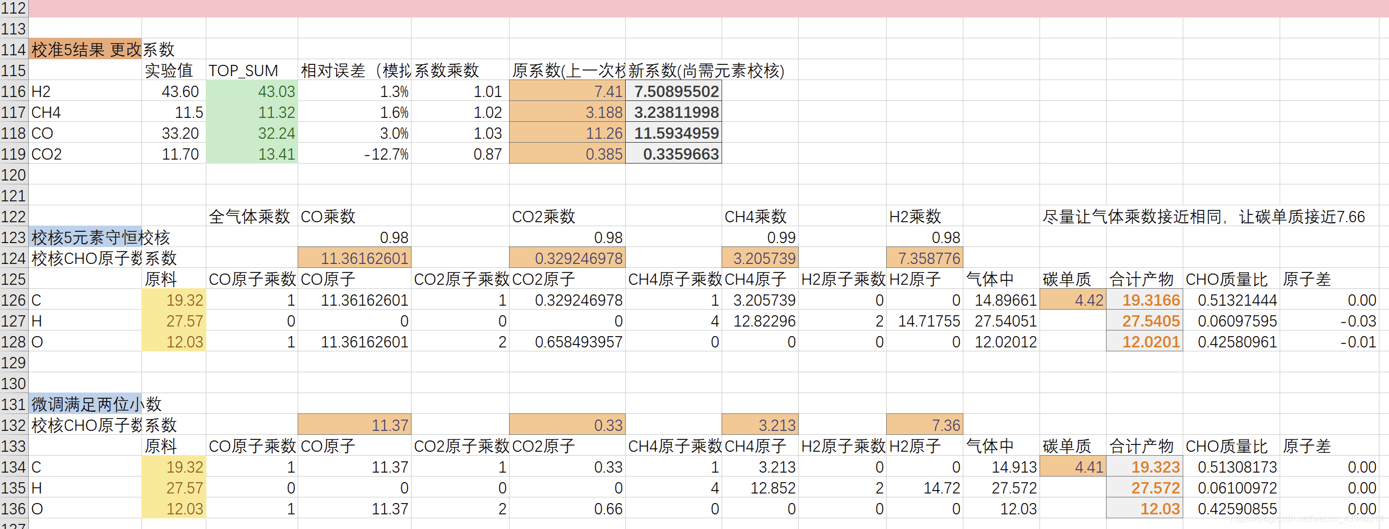Select TOP_SUM value 32.24

(x=252, y=133)
